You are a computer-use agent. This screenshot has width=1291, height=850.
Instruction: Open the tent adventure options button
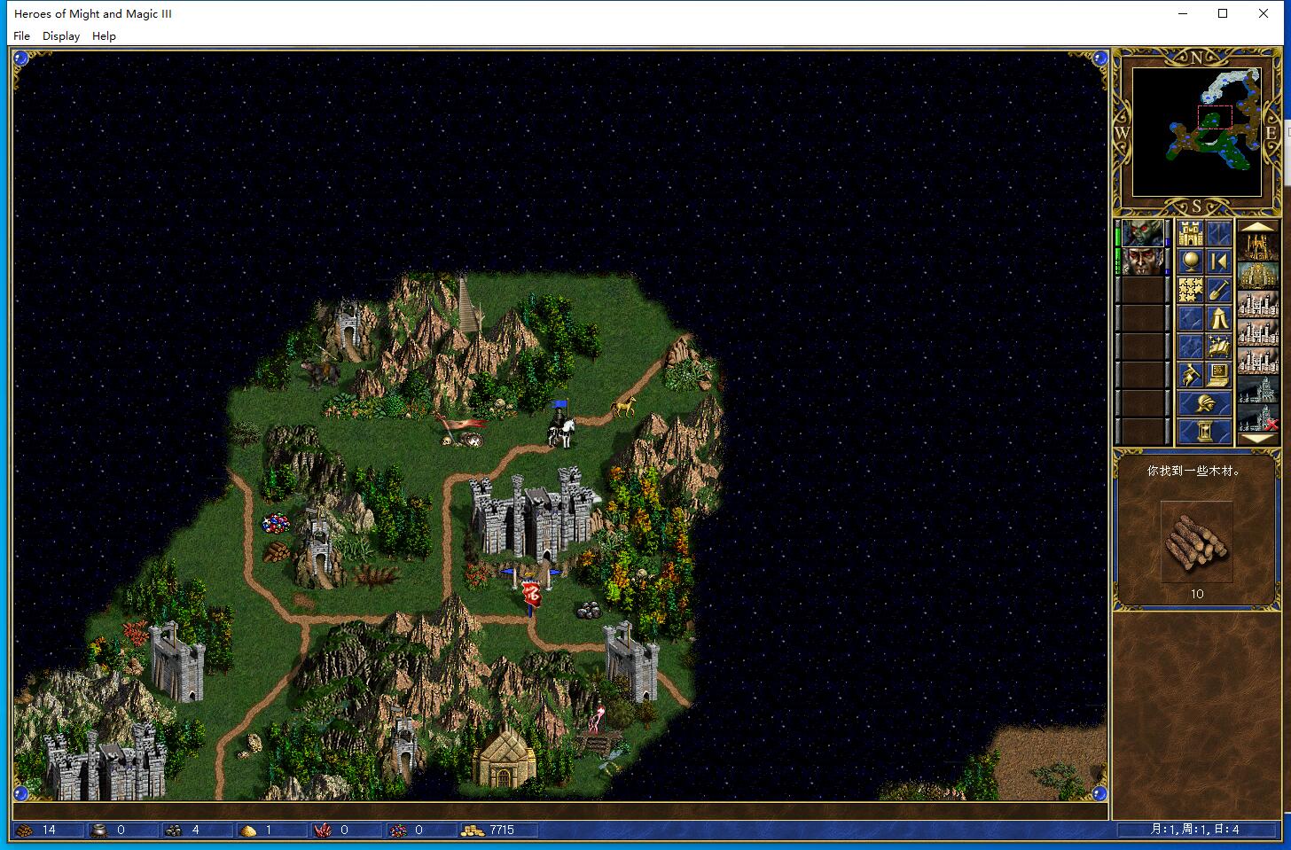tap(1218, 317)
